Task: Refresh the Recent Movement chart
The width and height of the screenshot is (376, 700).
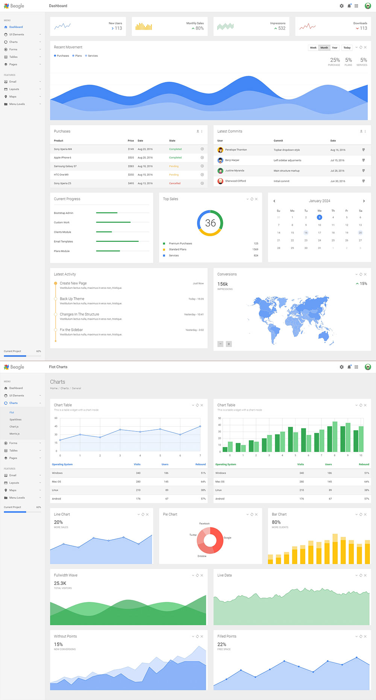Action: click(361, 47)
